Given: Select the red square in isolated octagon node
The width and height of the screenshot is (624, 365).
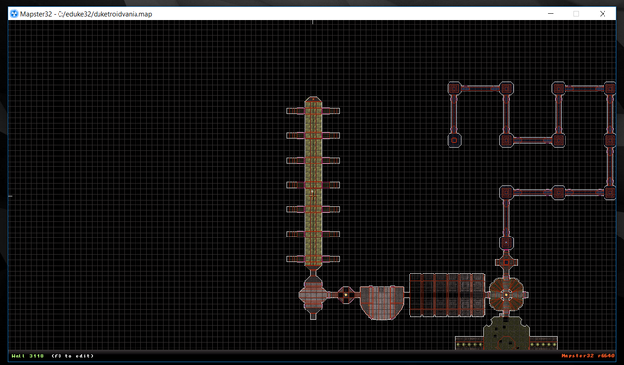Looking at the screenshot, I should pos(454,140).
